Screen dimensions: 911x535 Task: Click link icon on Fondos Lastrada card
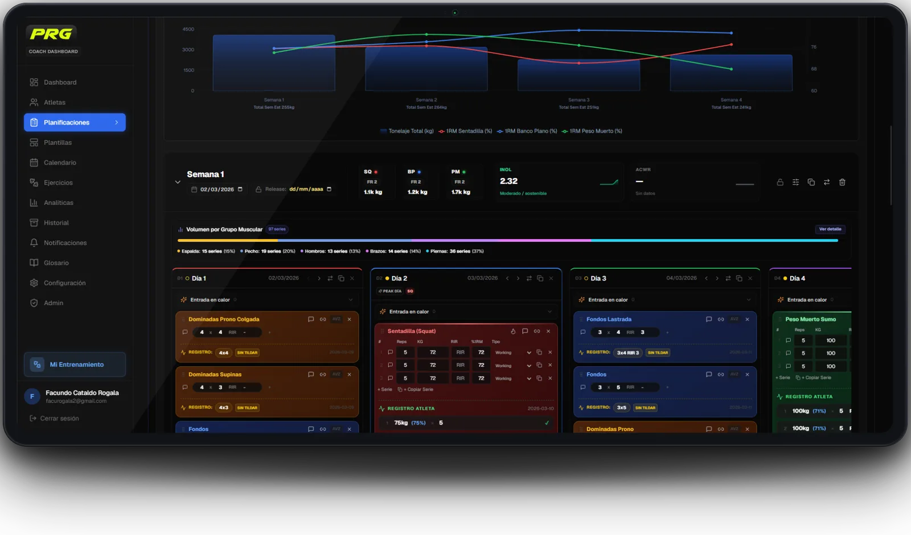tap(721, 319)
